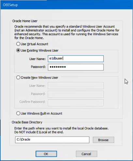Click the Confirm Password input box

coord(76,103)
